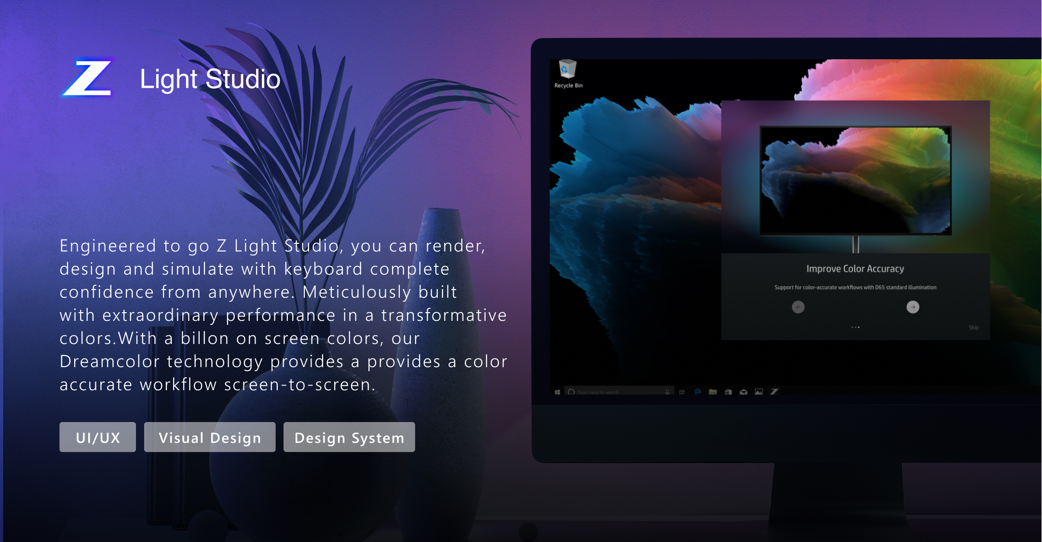Image resolution: width=1042 pixels, height=542 pixels.
Task: Click the three-dot page indicator in the dialog
Action: click(855, 328)
